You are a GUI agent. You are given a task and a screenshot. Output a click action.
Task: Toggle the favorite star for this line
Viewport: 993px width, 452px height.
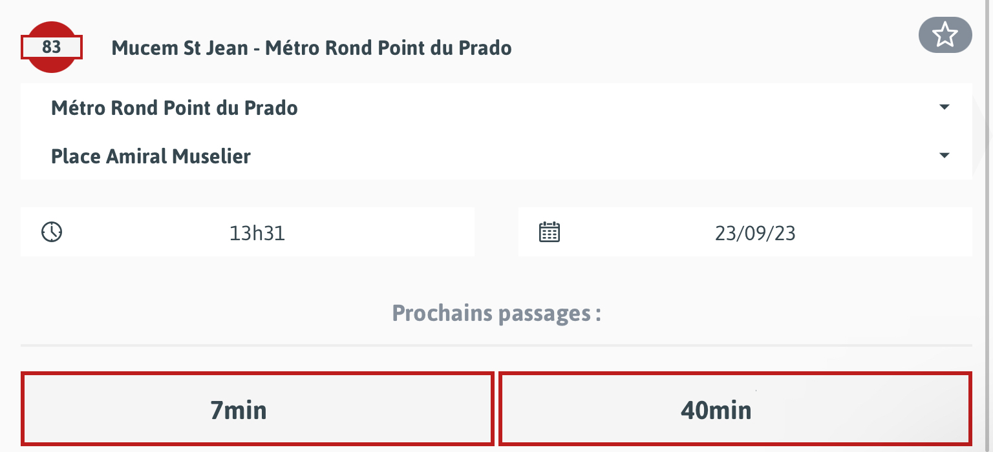pos(945,35)
